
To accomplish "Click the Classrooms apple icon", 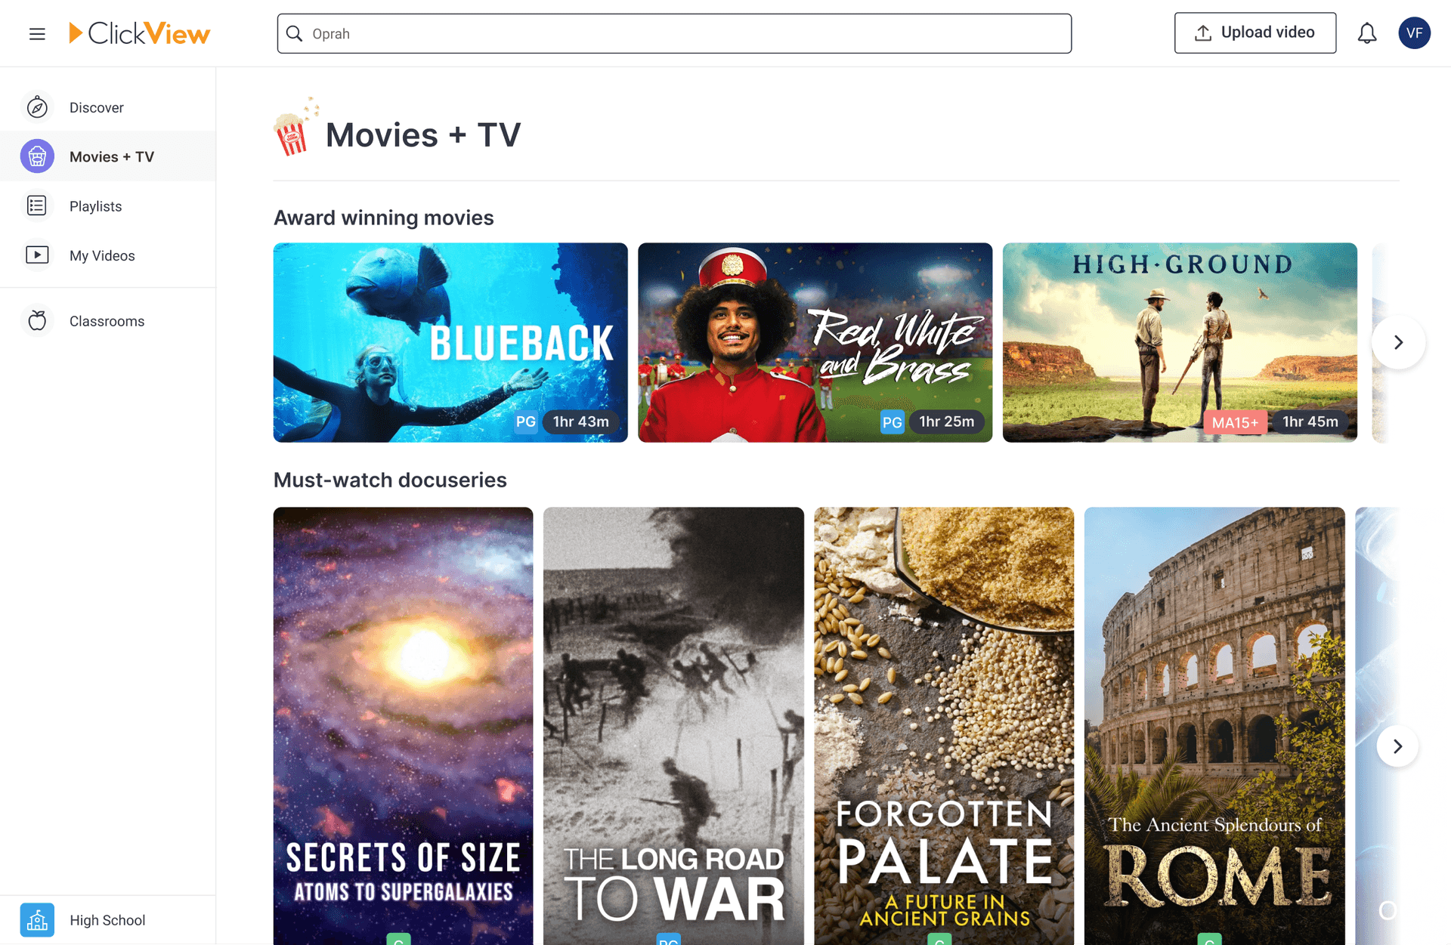I will pyautogui.click(x=37, y=320).
